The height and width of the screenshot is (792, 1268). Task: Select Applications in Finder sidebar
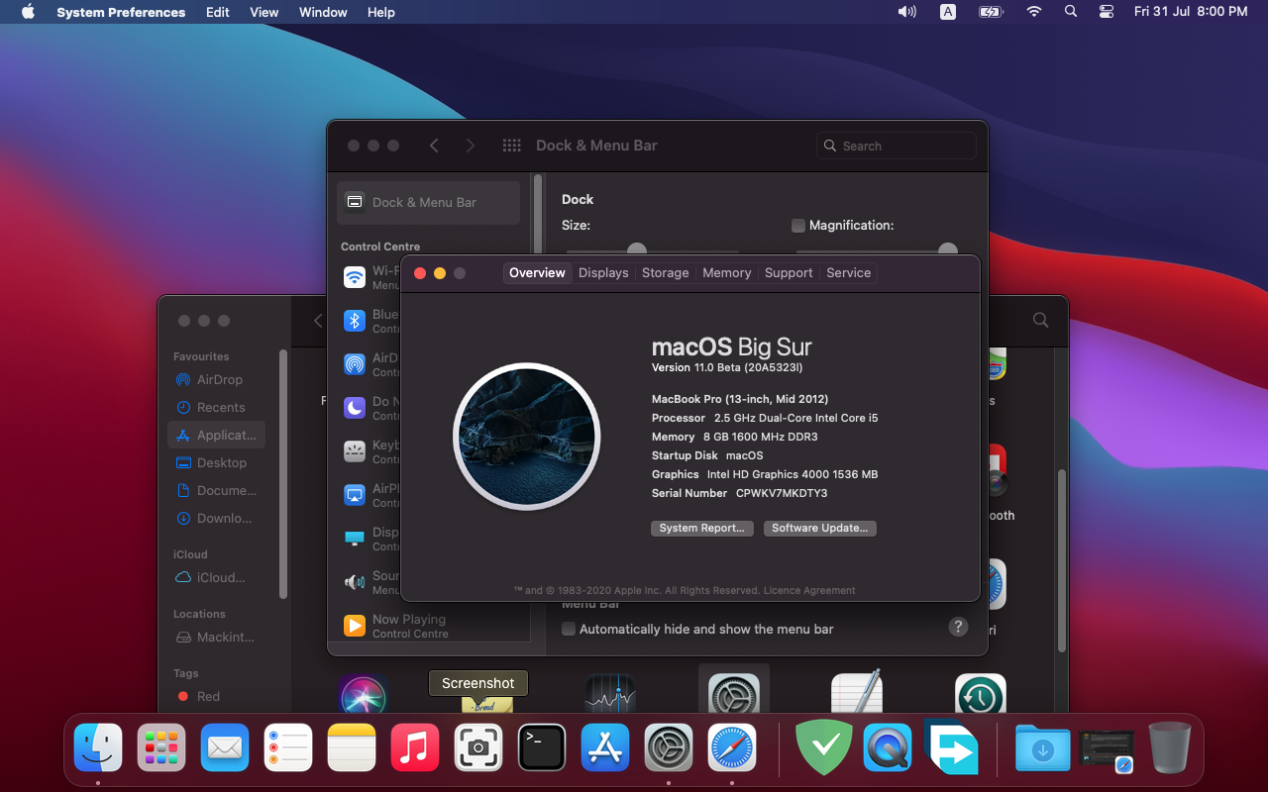[x=217, y=436]
